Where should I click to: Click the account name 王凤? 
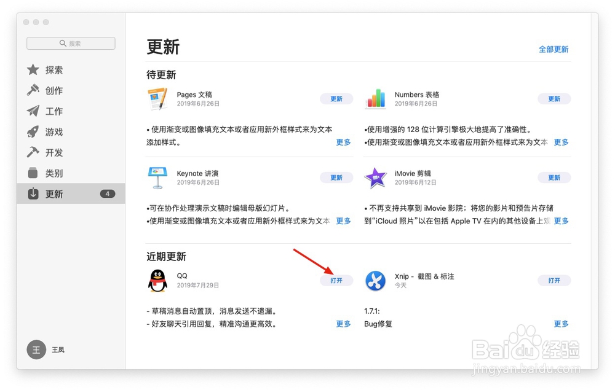click(58, 349)
